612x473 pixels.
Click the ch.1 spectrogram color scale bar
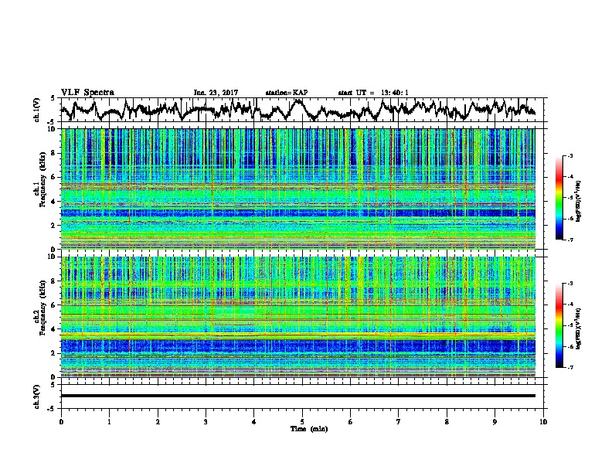click(559, 198)
